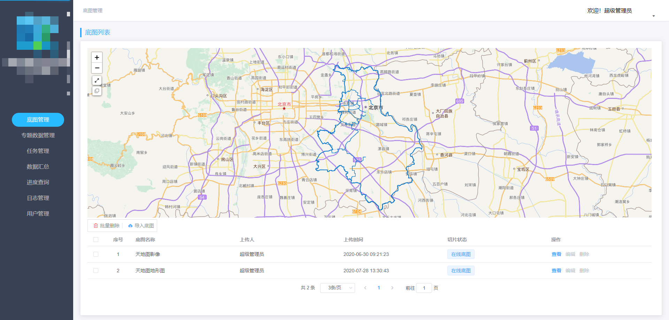Click the 大兴区 label on map

pyautogui.click(x=260, y=166)
